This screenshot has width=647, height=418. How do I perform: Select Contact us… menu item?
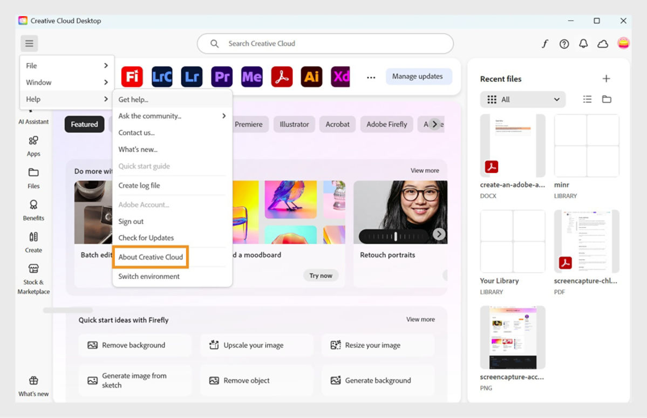[172, 133]
